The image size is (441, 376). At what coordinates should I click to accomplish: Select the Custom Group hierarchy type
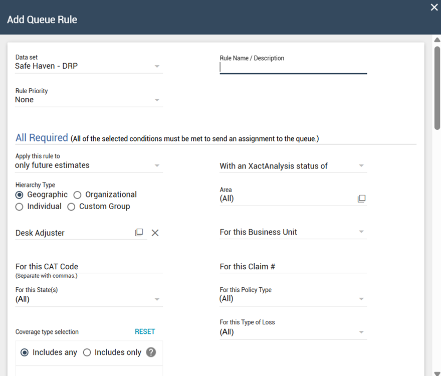(x=72, y=207)
